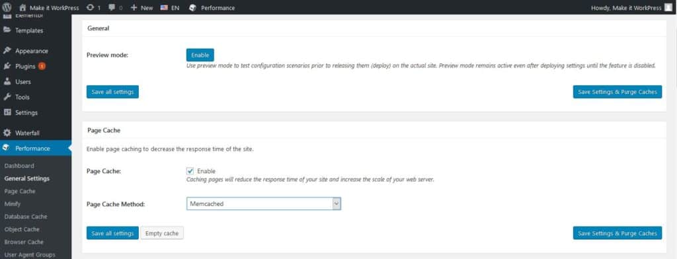
Task: Click the Waterfall gear icon
Action: 7,133
